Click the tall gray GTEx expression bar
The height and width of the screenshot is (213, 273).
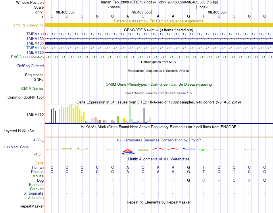[144, 116]
